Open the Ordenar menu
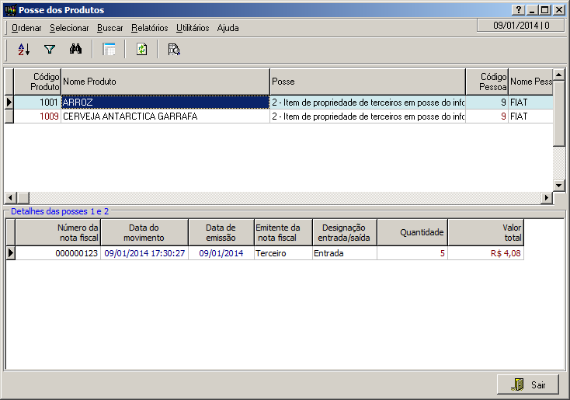This screenshot has height=400, width=570. coord(27,28)
